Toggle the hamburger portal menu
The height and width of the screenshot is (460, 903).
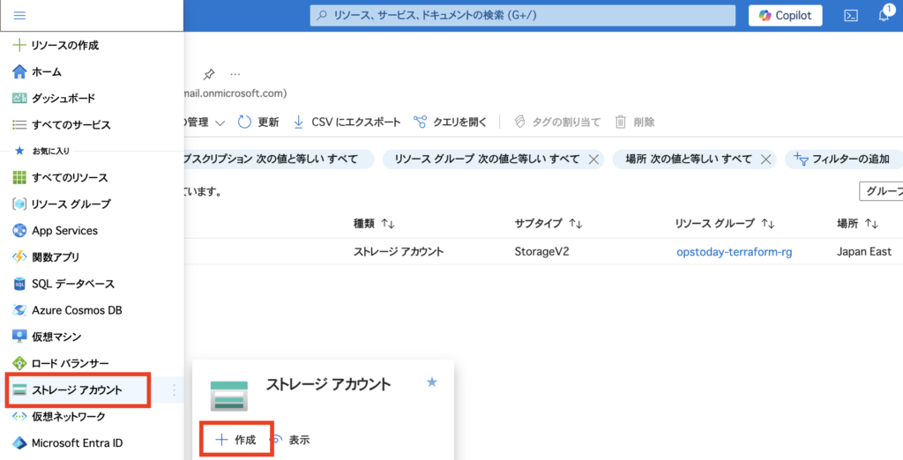tap(19, 16)
